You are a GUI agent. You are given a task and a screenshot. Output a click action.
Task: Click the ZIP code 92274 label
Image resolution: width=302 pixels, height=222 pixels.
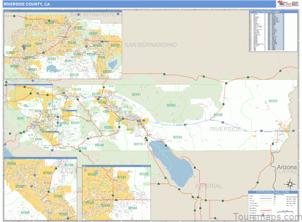[x=138, y=144]
